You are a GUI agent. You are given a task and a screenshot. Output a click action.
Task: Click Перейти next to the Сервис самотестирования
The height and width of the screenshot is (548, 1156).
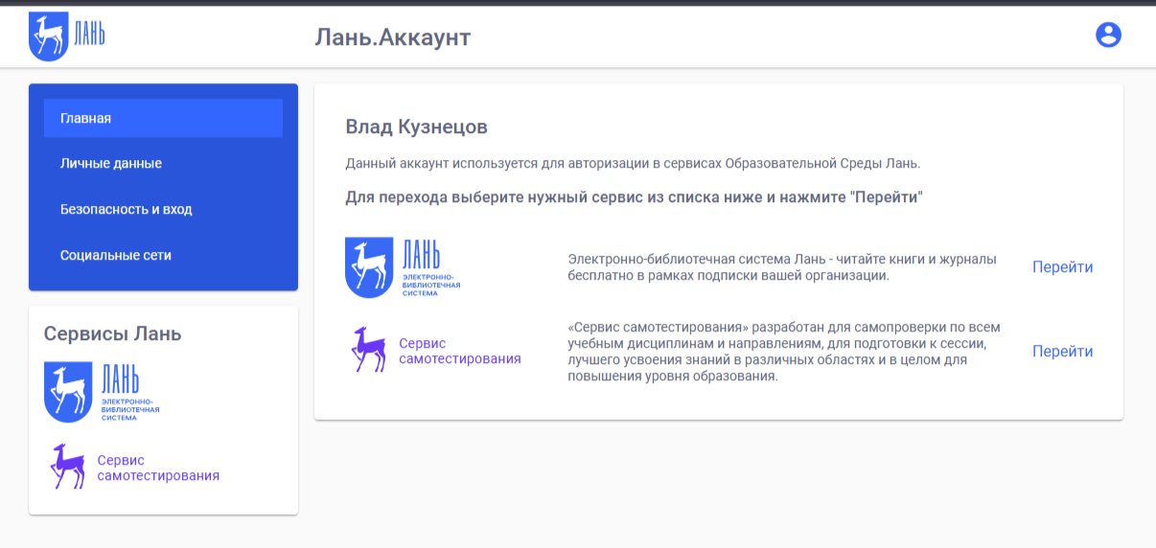[x=1062, y=352]
